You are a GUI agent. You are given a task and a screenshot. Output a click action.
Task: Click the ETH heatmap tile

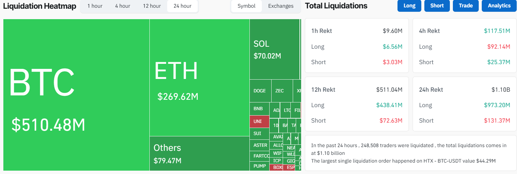click(x=199, y=77)
